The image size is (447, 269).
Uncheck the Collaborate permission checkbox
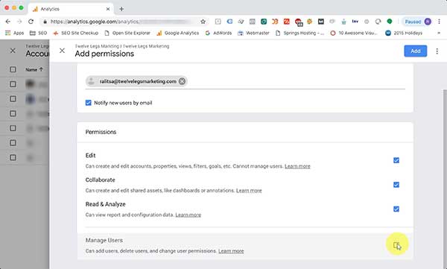[x=396, y=185]
